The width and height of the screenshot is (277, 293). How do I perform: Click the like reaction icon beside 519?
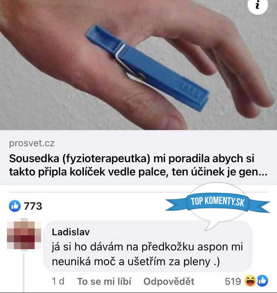click(262, 281)
